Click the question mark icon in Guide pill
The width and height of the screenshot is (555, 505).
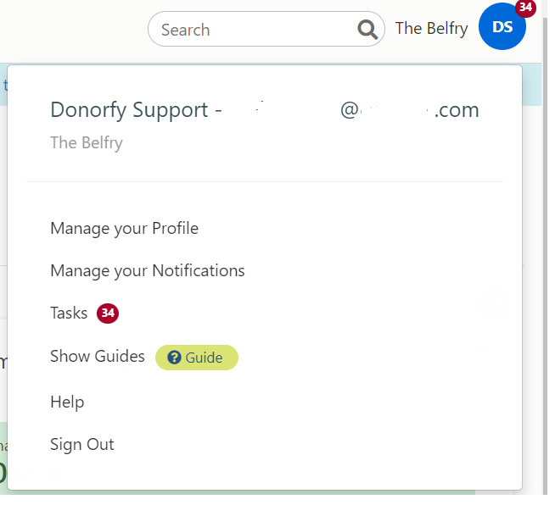click(x=174, y=358)
